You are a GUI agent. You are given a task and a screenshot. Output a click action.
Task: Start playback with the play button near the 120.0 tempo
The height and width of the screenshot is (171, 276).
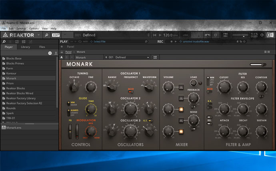tap(160, 35)
